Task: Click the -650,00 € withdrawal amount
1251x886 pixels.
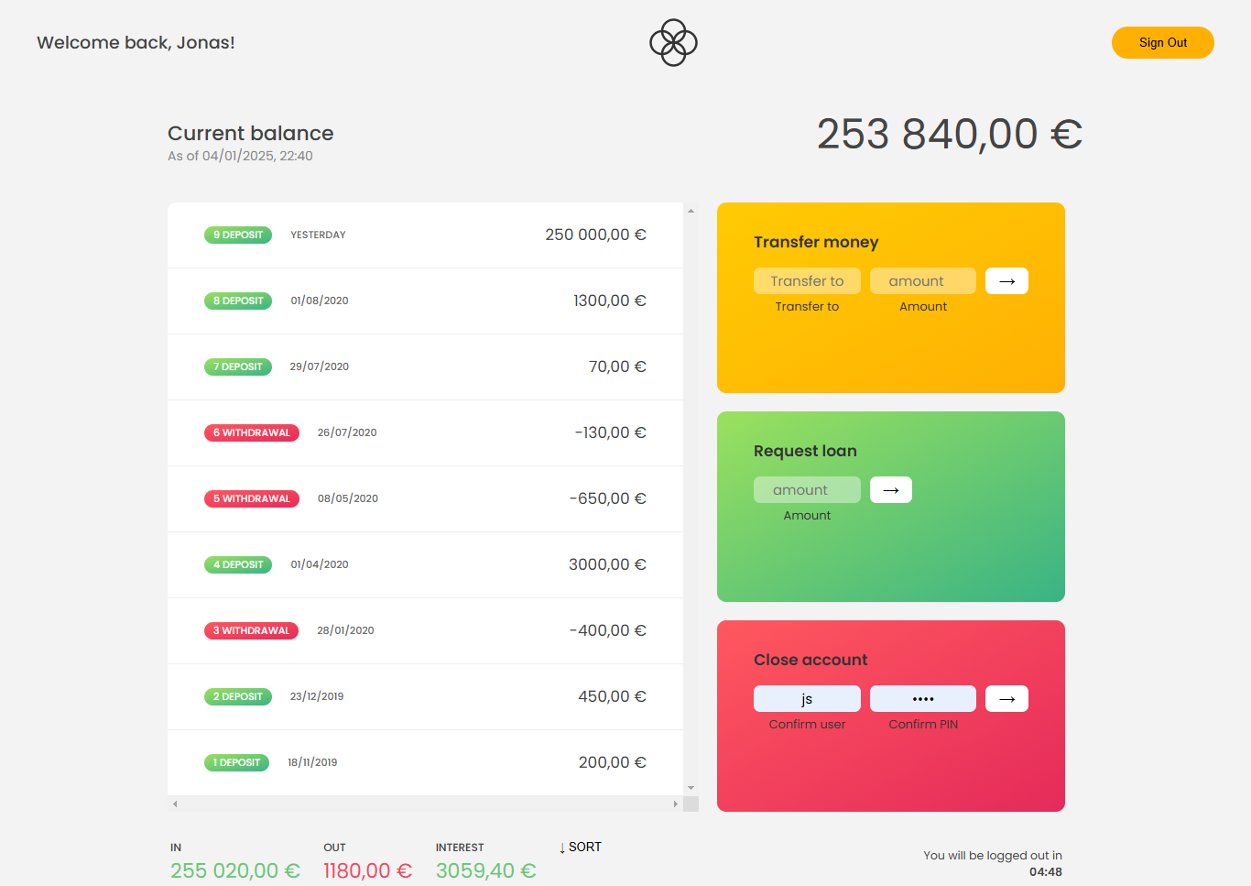Action: [607, 498]
